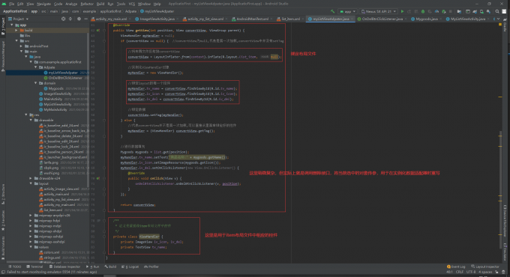Viewport: 510px width, 277px height.
Task: Toggle the Project side tool window
Action: [x=3, y=27]
